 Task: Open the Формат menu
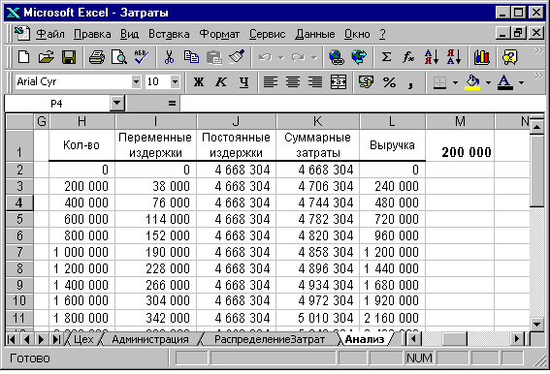coord(219,34)
